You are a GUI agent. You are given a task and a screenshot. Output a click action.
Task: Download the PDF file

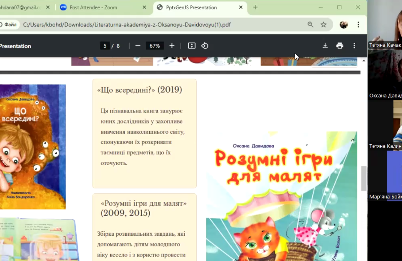click(325, 46)
